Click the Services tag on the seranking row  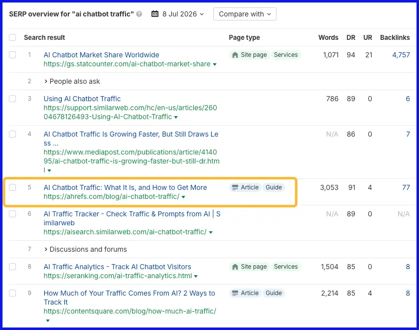[285, 267]
